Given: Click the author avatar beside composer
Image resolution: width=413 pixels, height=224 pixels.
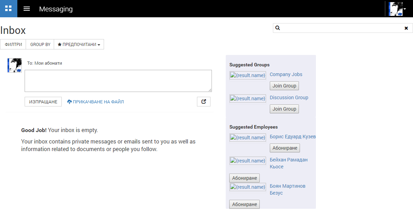Looking at the screenshot, I should pyautogui.click(x=15, y=65).
